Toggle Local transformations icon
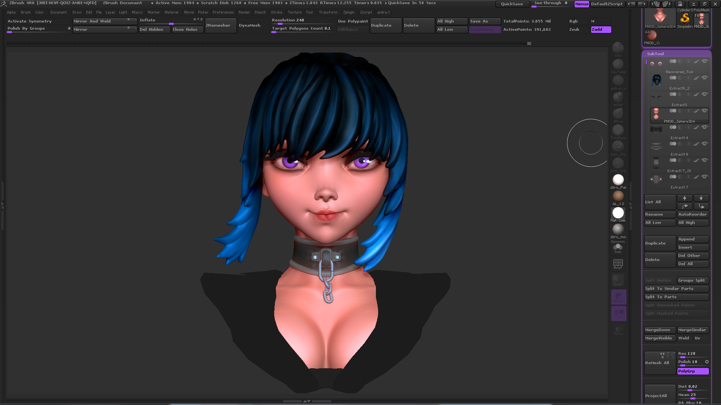 tap(618, 313)
